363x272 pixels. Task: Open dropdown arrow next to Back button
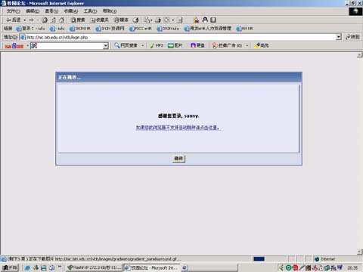25,20
